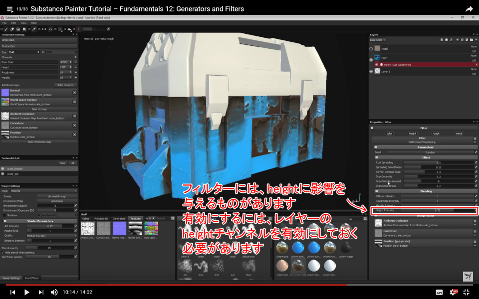The width and height of the screenshot is (479, 299).
Task: Open YouTube playlist menu icon
Action: click(x=9, y=9)
